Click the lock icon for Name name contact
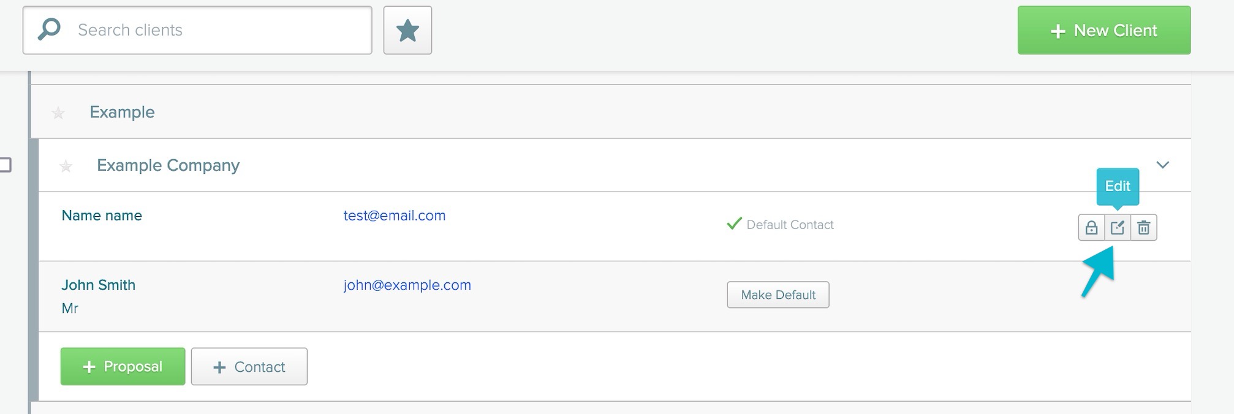1234x414 pixels. point(1091,228)
